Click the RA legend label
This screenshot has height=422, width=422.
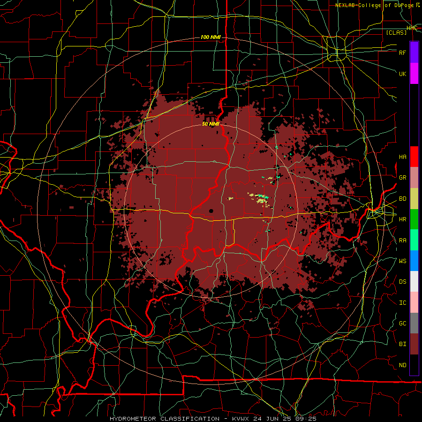pyautogui.click(x=402, y=241)
